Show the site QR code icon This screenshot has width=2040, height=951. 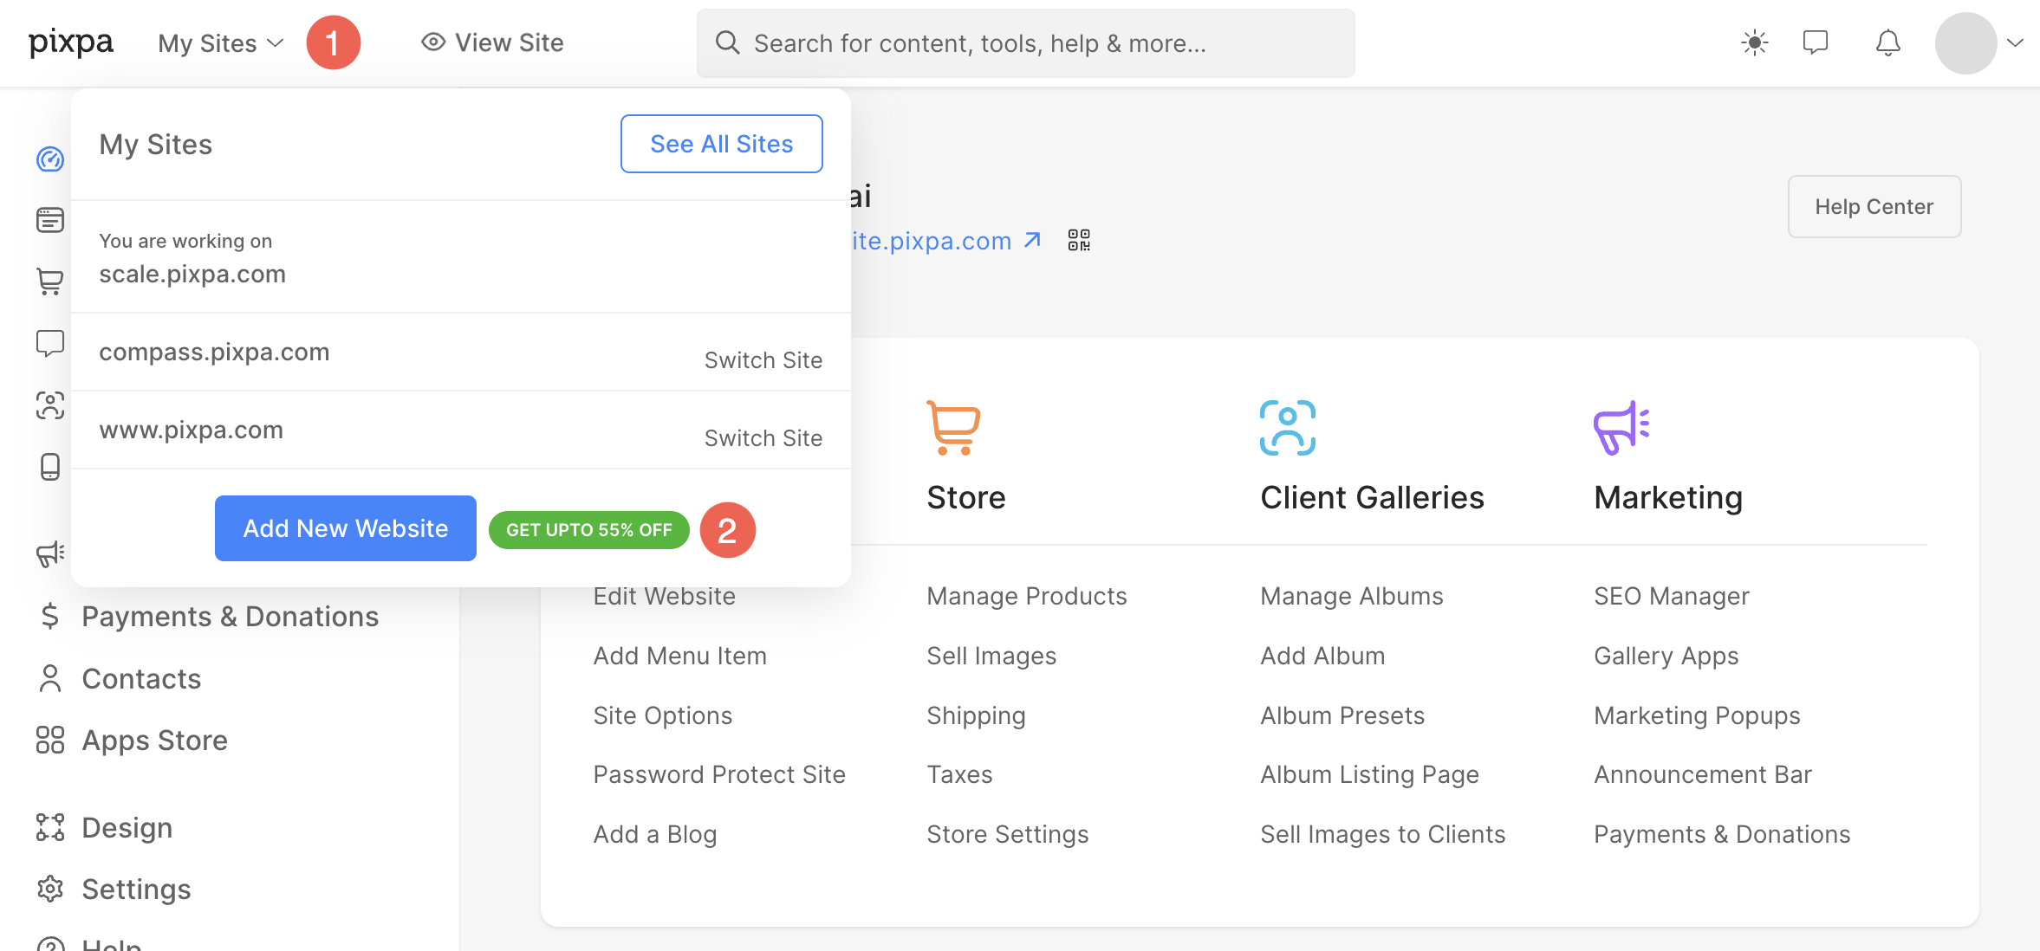[1079, 240]
